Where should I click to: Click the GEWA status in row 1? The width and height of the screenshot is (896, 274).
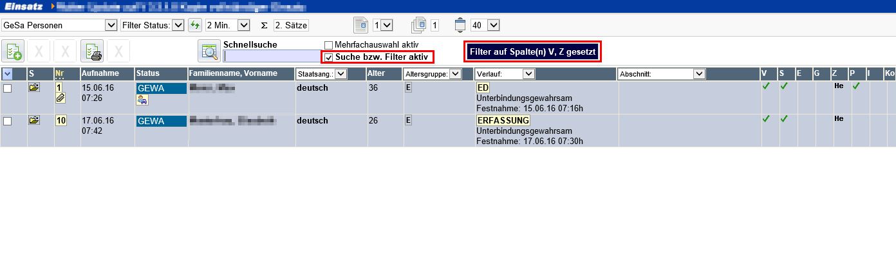click(161, 88)
